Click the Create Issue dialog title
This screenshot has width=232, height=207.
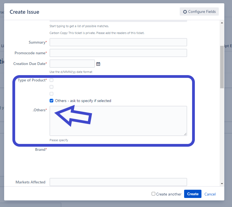pos(24,12)
